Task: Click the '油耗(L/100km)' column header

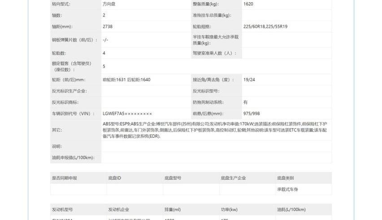Action: (291, 210)
